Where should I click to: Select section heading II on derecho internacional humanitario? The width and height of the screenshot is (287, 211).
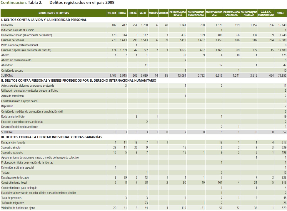(x=79, y=80)
